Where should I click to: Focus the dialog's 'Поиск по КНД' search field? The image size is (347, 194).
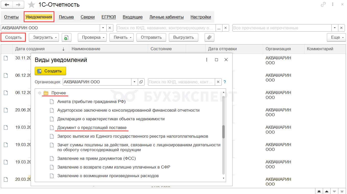tap(181, 82)
